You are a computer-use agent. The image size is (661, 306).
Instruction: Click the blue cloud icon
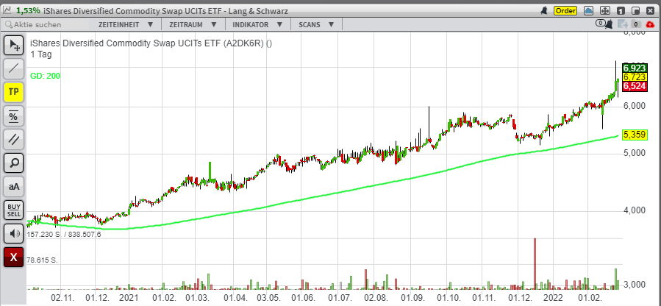click(589, 10)
